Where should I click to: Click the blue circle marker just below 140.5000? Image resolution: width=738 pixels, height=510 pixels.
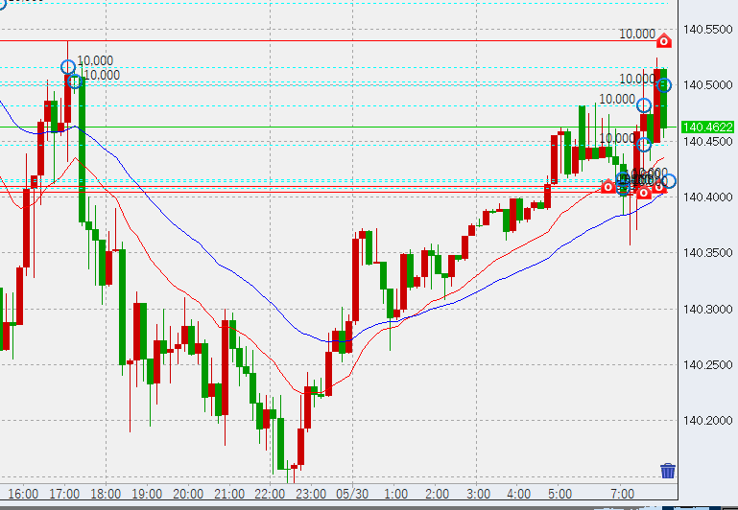(x=645, y=105)
